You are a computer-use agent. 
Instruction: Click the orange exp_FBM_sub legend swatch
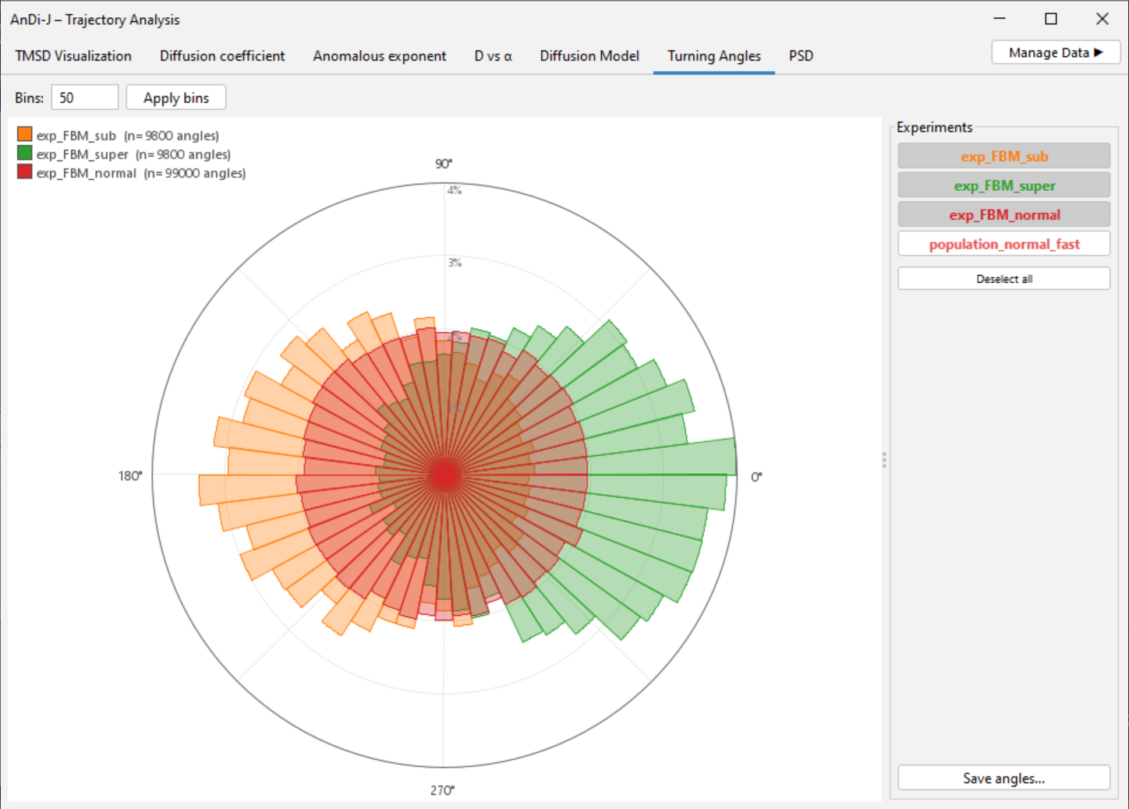pos(25,135)
